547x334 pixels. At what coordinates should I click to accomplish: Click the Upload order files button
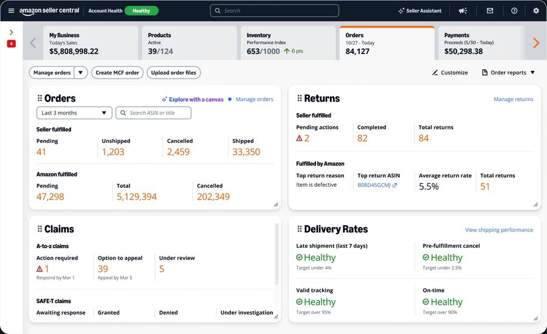point(174,72)
